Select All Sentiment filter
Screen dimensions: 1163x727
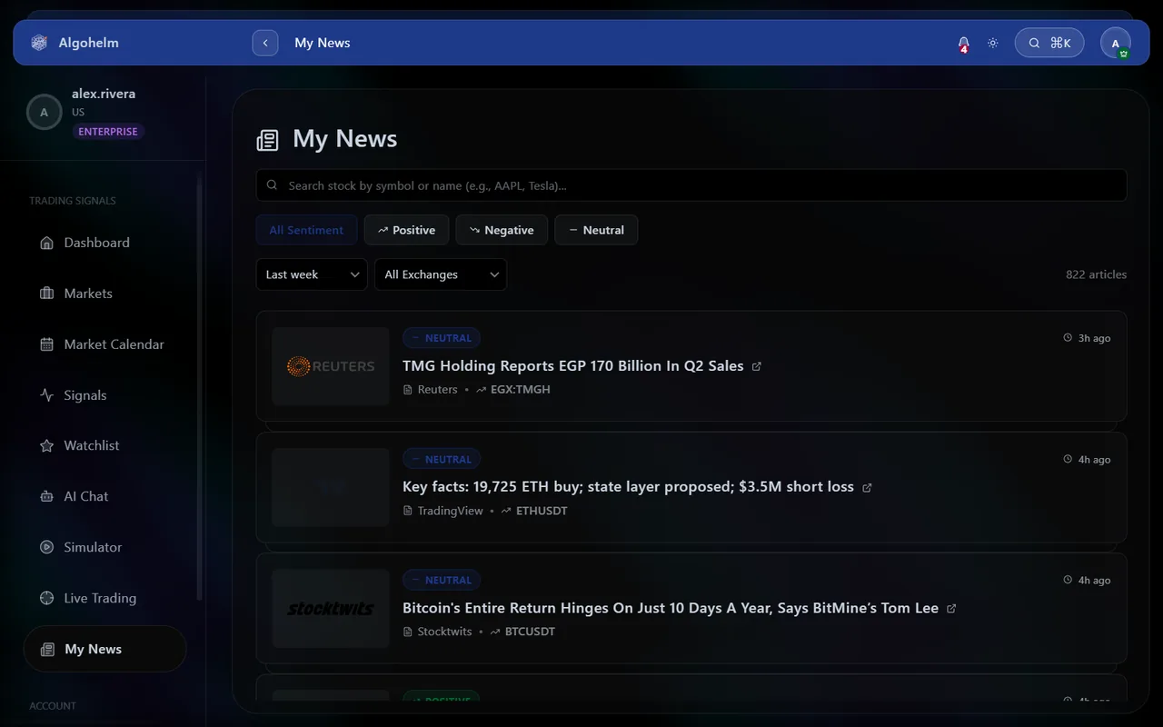point(306,230)
